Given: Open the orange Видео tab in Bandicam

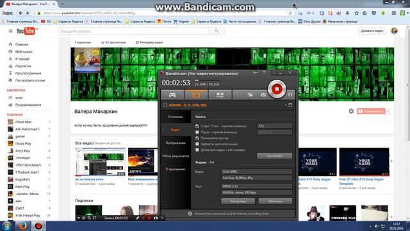Looking at the screenshot, I should (x=176, y=130).
